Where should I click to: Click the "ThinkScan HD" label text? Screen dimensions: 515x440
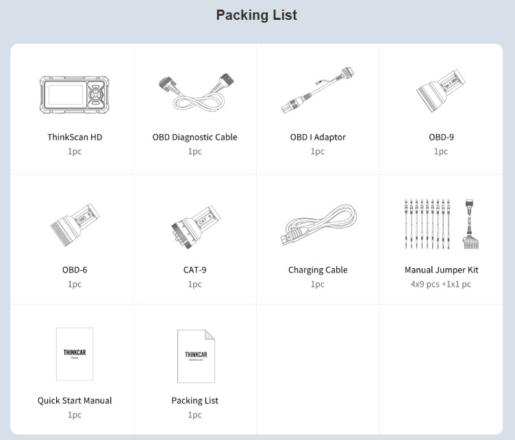pyautogui.click(x=75, y=137)
